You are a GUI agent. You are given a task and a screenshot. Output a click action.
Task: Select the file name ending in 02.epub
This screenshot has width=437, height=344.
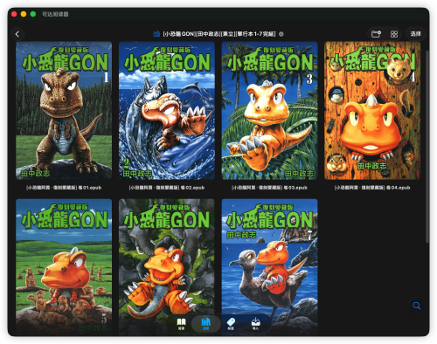[x=167, y=188]
